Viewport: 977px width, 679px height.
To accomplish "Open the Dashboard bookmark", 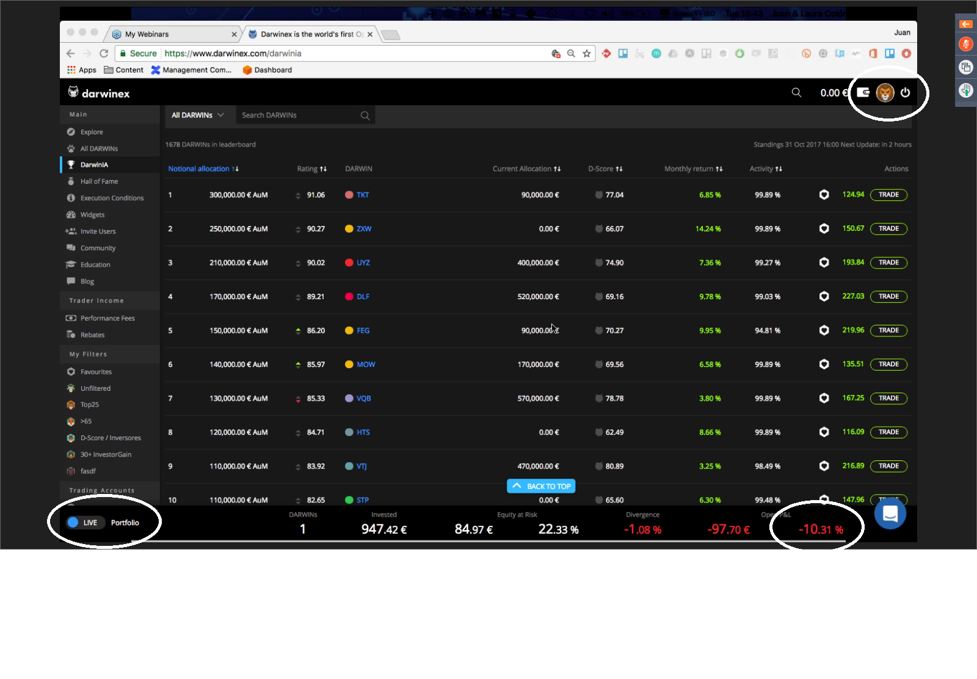I will [267, 70].
